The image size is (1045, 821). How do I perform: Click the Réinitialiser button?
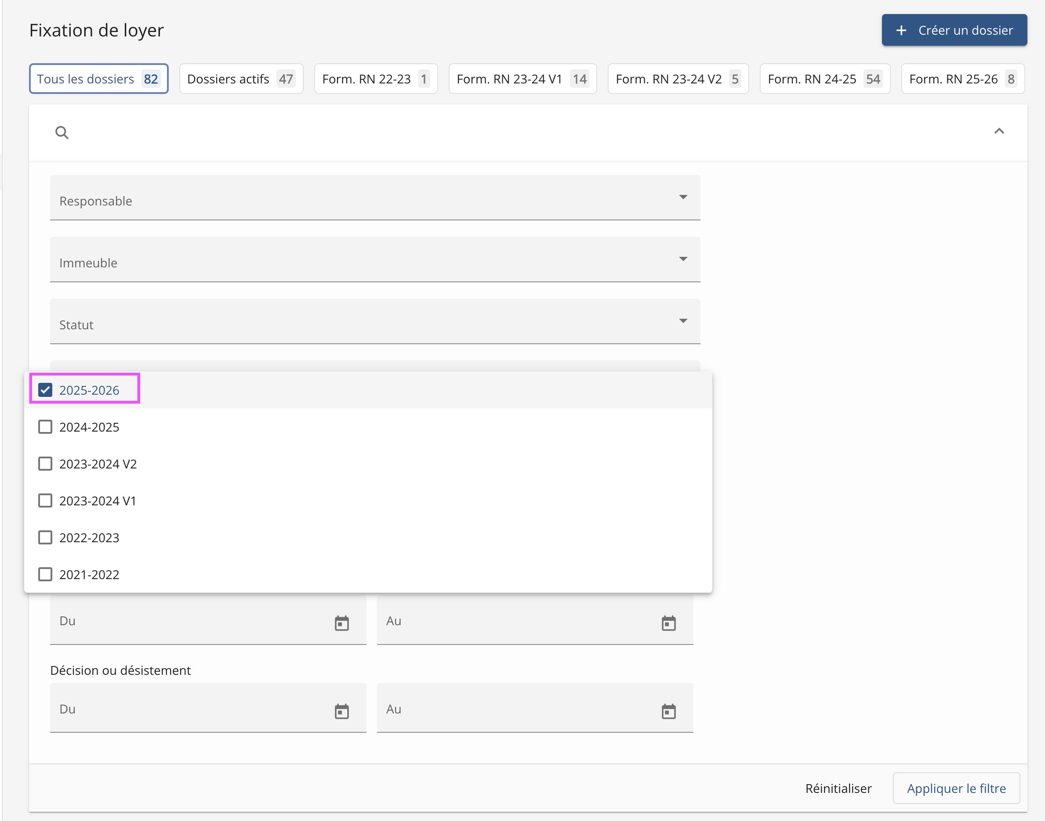(838, 789)
